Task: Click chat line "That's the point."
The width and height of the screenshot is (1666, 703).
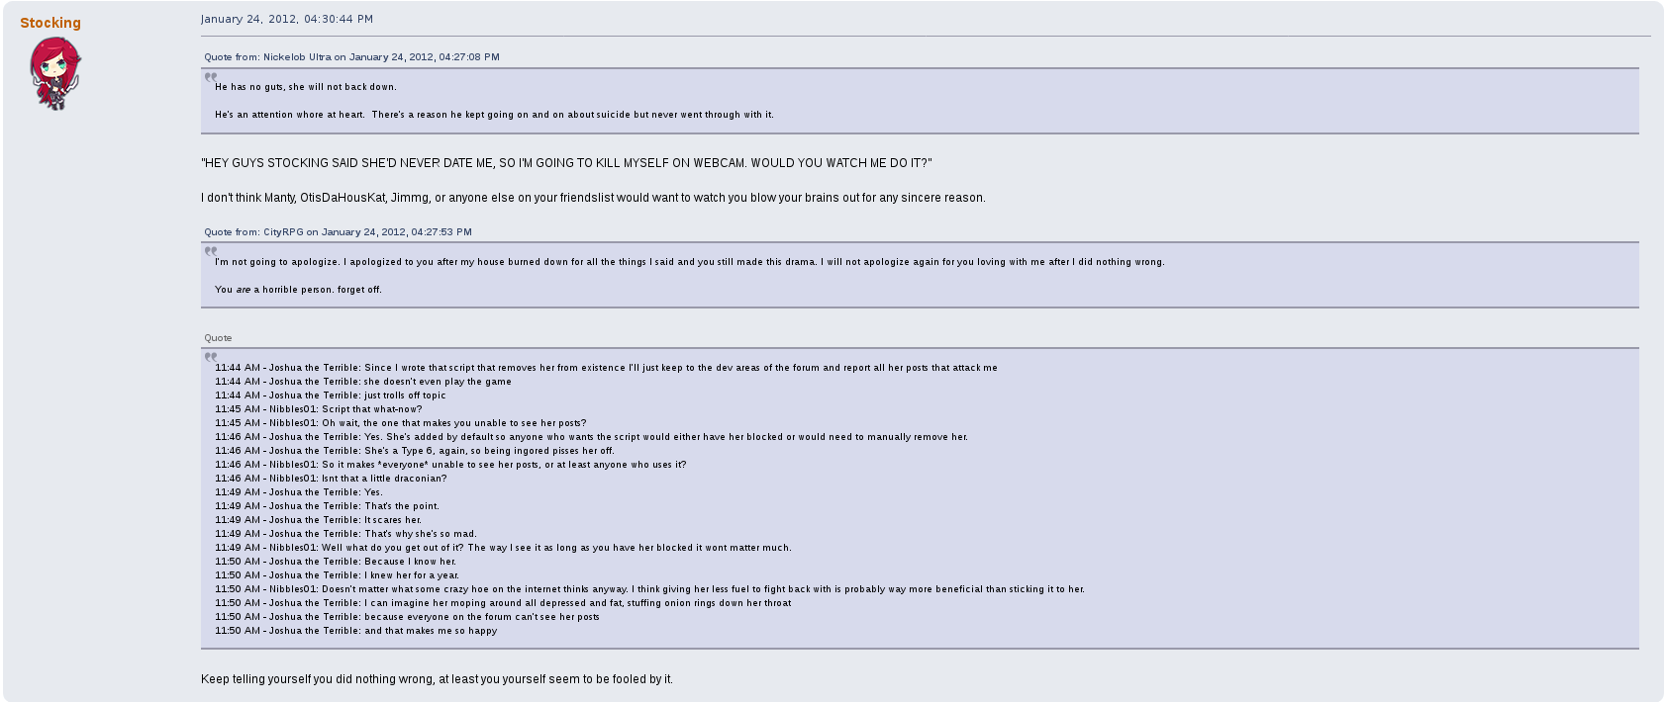Action: [327, 506]
